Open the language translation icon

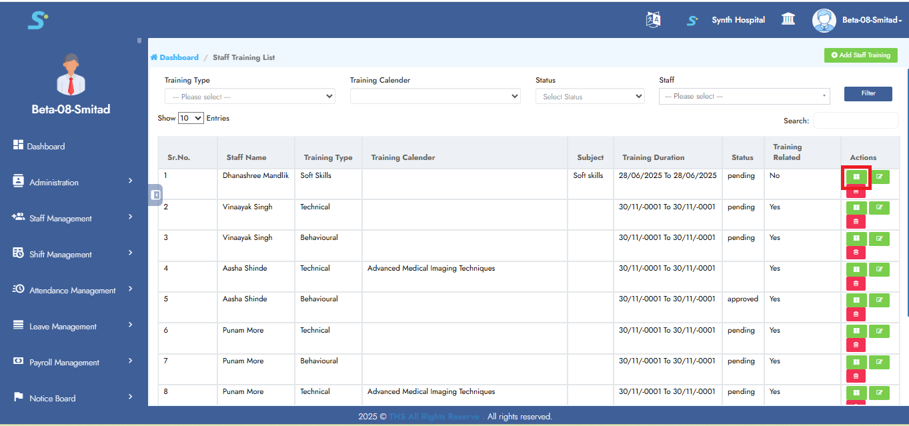point(653,20)
